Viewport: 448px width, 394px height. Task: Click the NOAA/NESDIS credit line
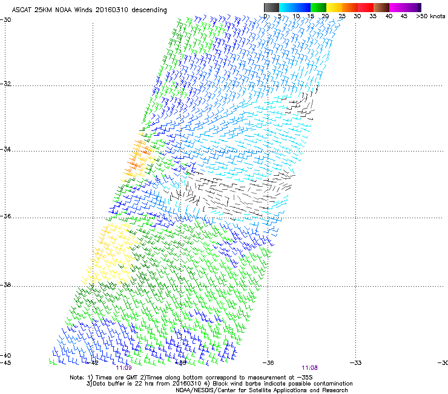click(x=262, y=390)
